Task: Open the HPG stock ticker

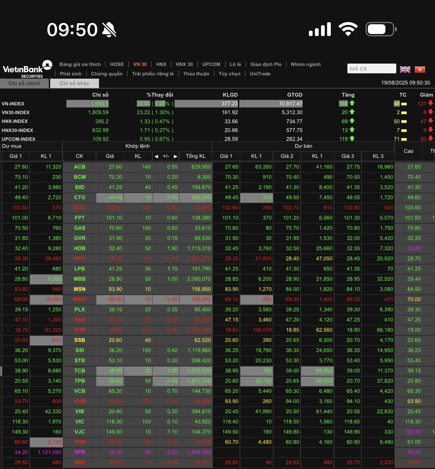Action: coord(80,259)
